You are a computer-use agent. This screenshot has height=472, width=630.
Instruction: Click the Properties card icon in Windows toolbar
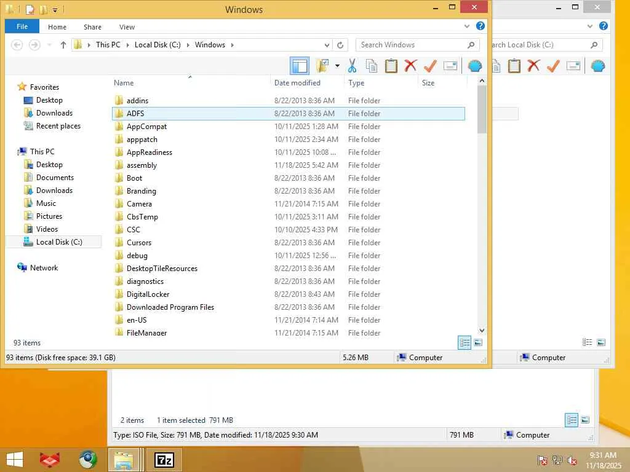(450, 66)
